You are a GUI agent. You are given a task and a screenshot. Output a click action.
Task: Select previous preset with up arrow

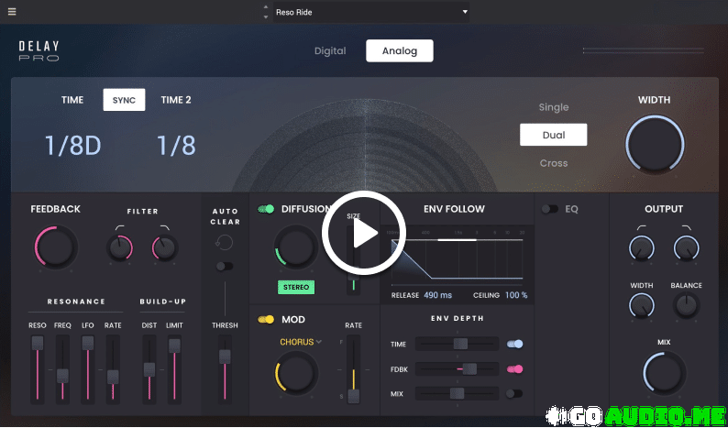(x=266, y=7)
